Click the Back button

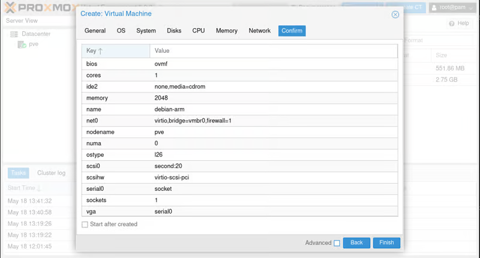coord(356,243)
